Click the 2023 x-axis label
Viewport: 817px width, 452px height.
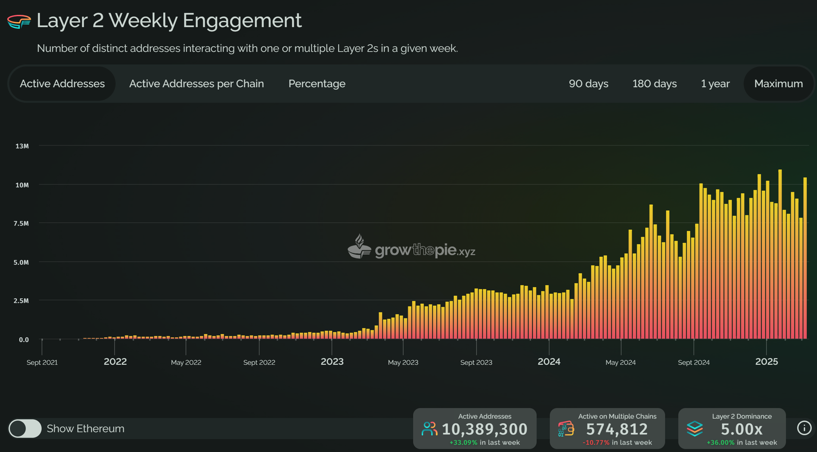(x=332, y=361)
